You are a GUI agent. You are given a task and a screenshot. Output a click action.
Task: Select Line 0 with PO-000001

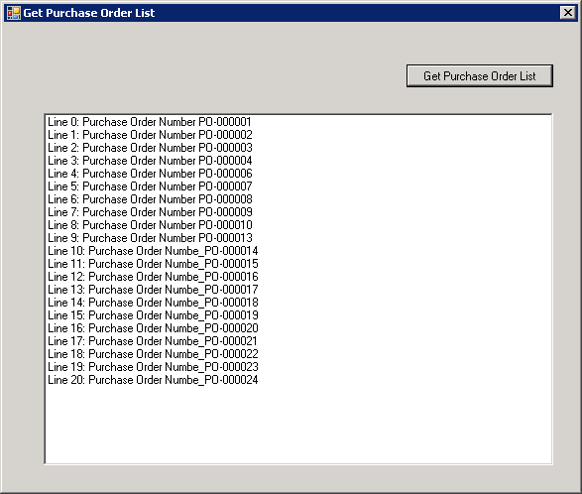(150, 122)
